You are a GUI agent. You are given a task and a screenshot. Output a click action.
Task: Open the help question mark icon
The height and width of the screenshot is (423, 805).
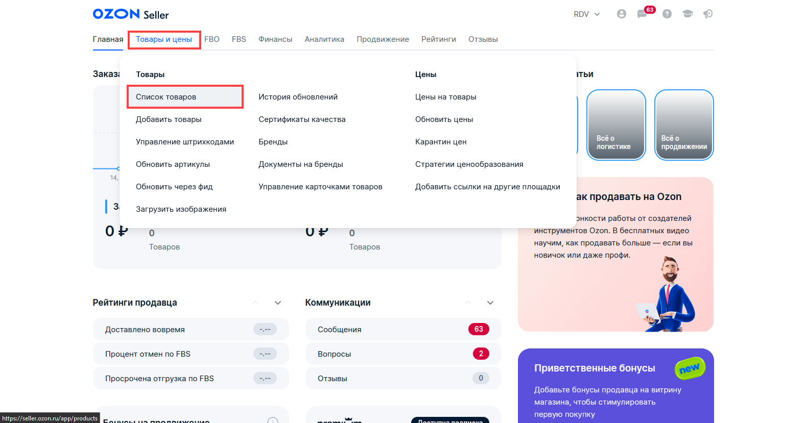(667, 14)
